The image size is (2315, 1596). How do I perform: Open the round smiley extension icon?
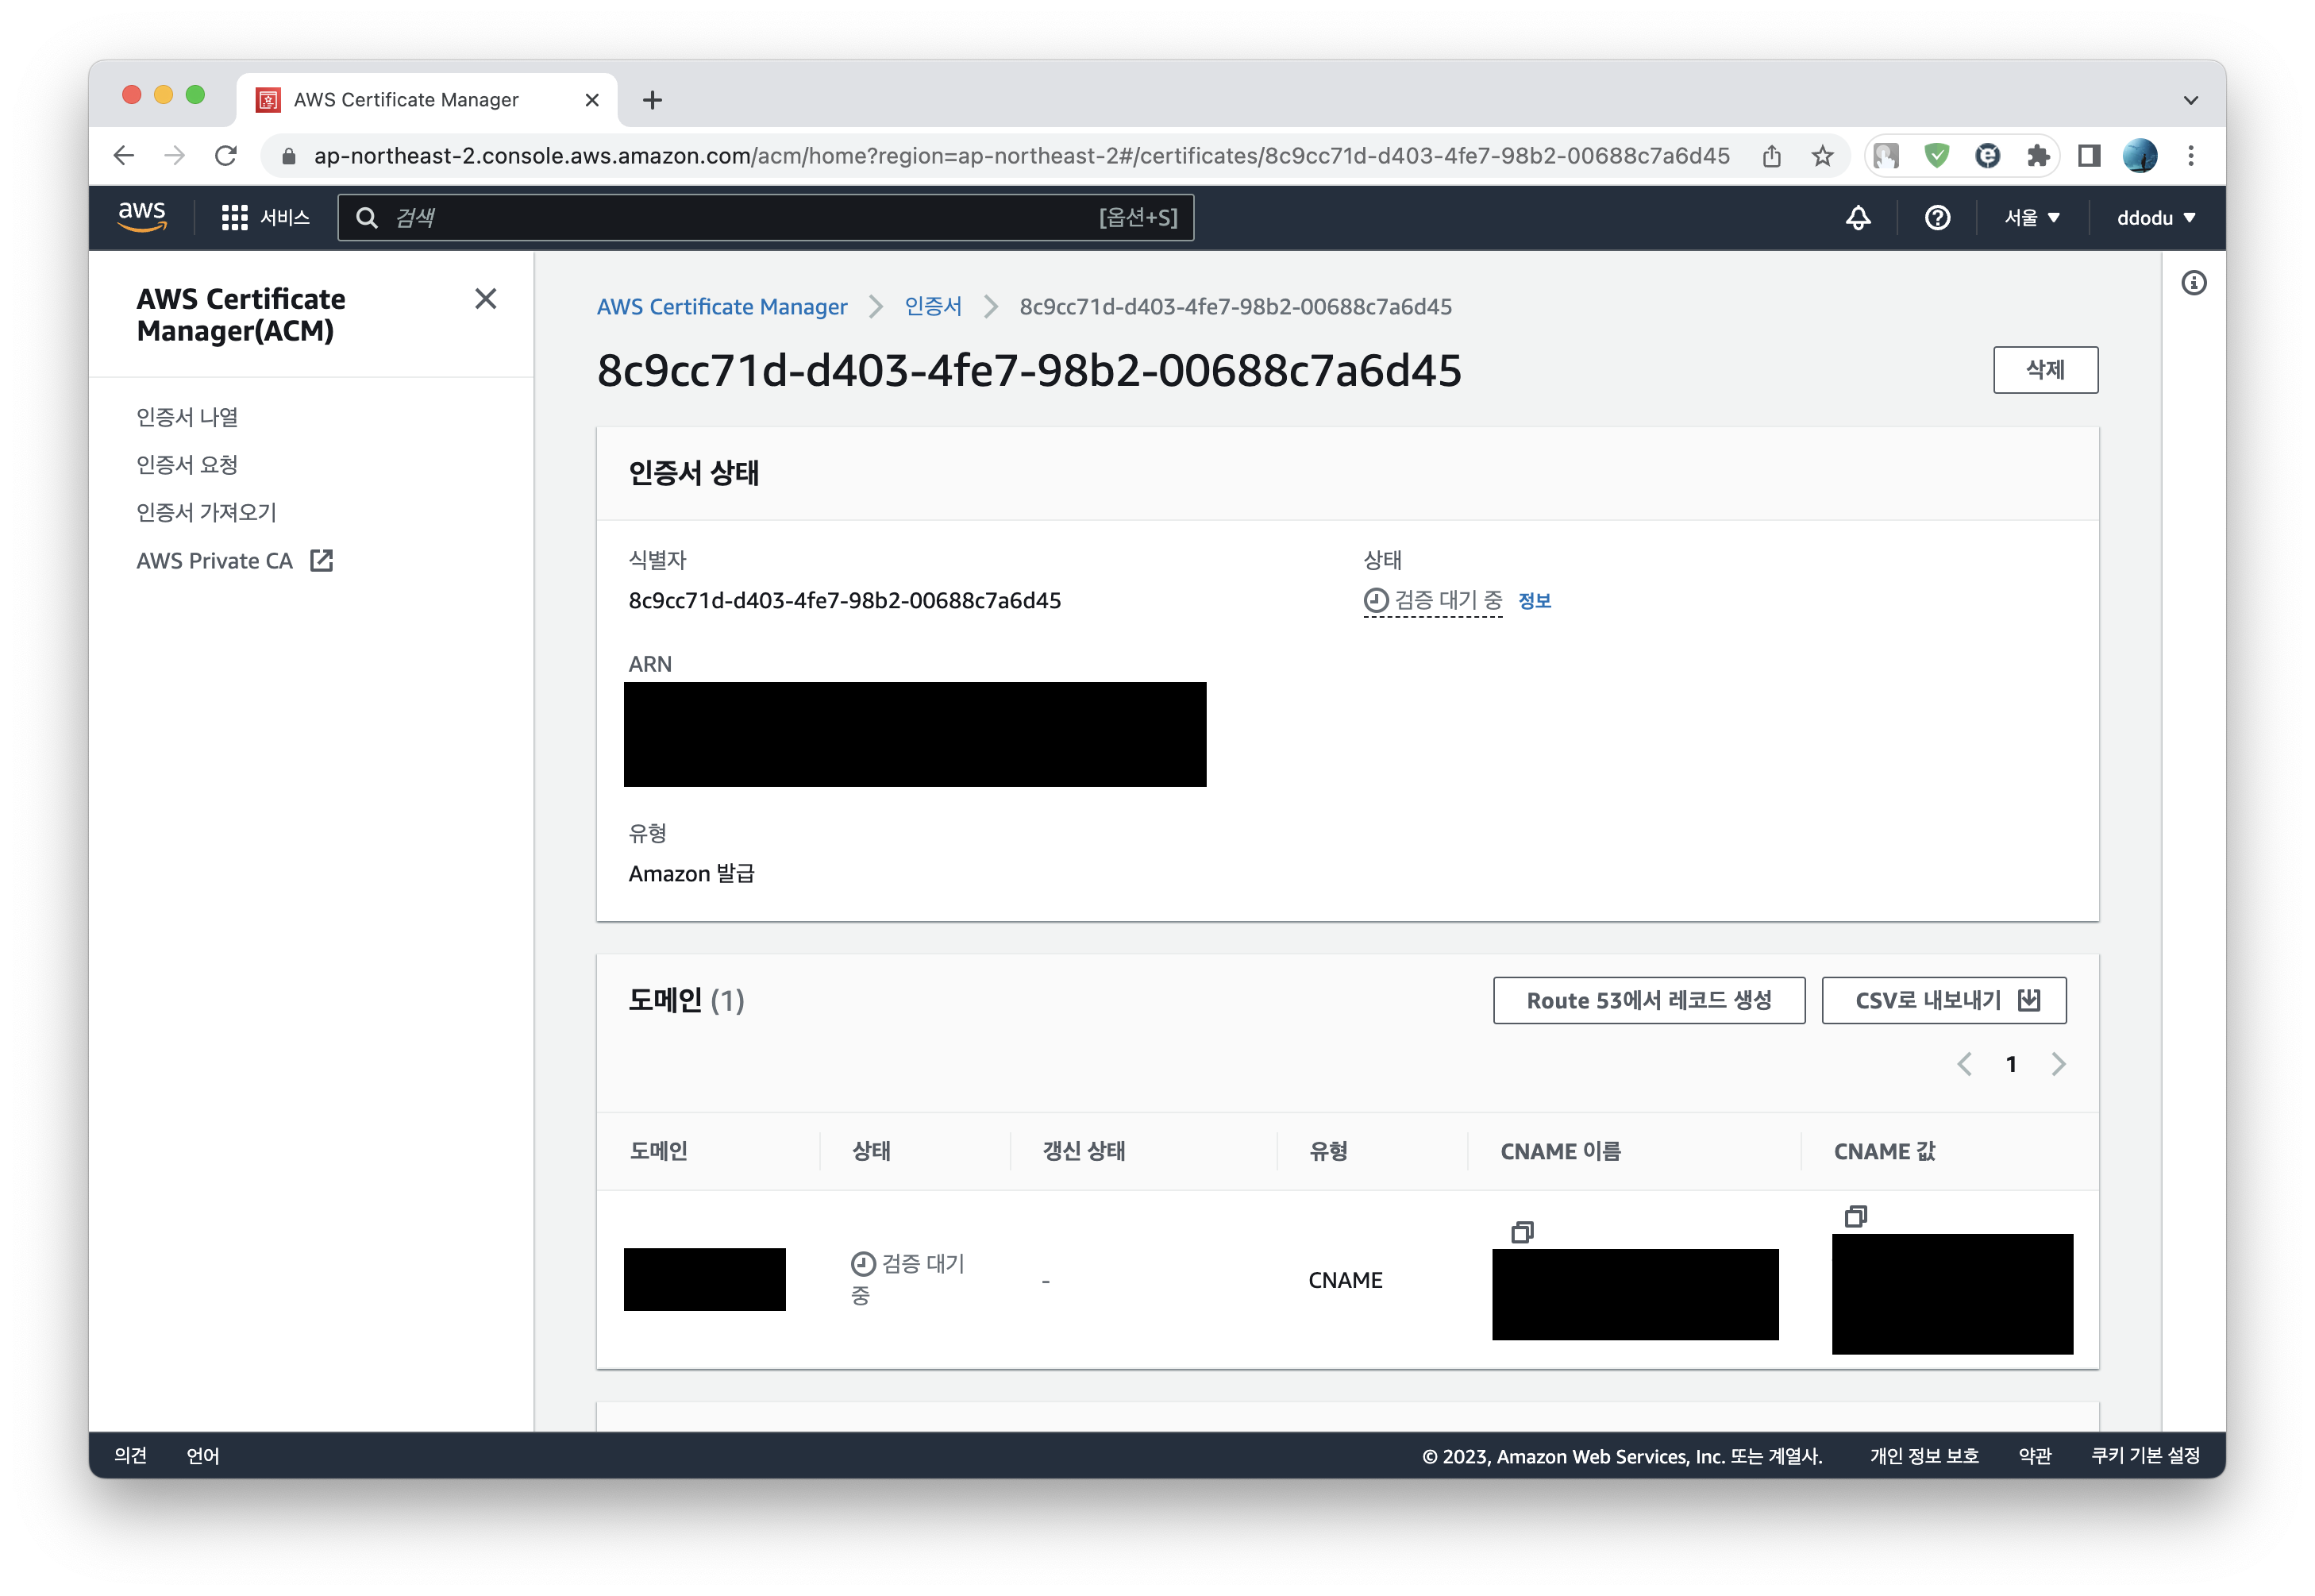pos(1987,156)
